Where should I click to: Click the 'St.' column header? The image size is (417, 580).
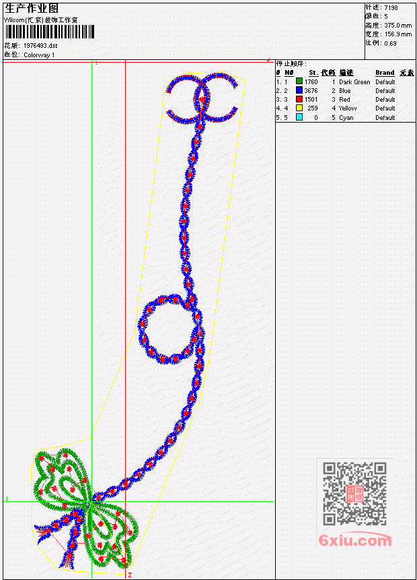313,73
